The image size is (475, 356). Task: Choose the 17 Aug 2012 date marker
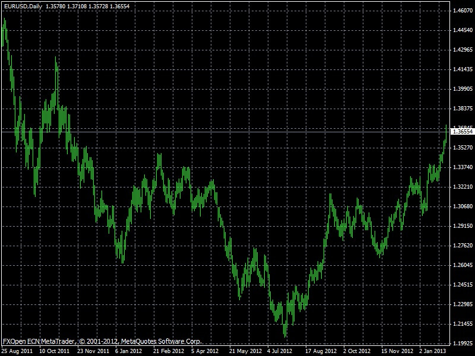click(x=320, y=351)
